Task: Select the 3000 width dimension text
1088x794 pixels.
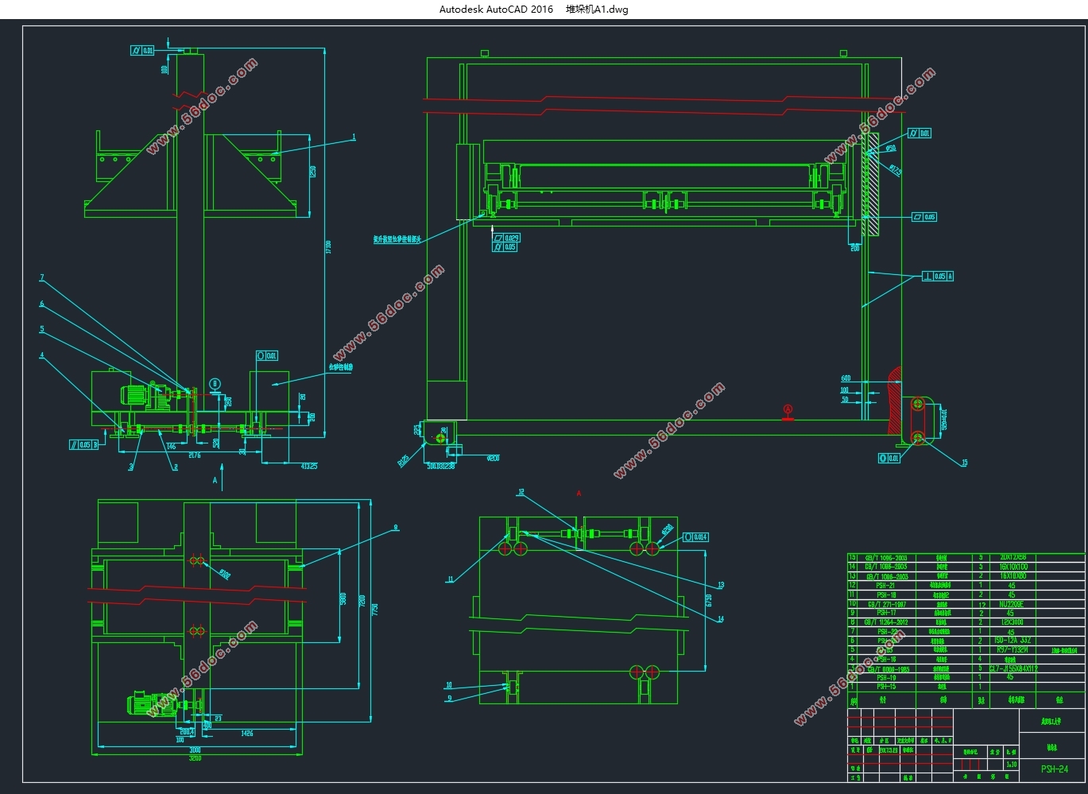Action: (195, 749)
